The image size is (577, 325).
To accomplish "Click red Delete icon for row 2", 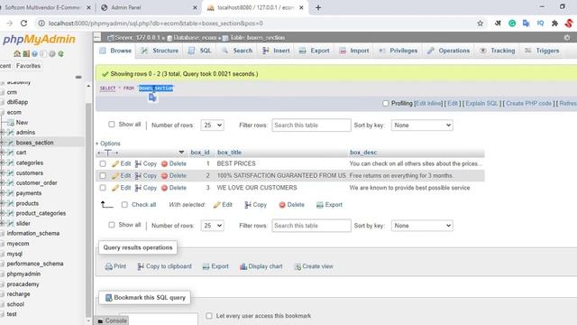I will point(164,176).
